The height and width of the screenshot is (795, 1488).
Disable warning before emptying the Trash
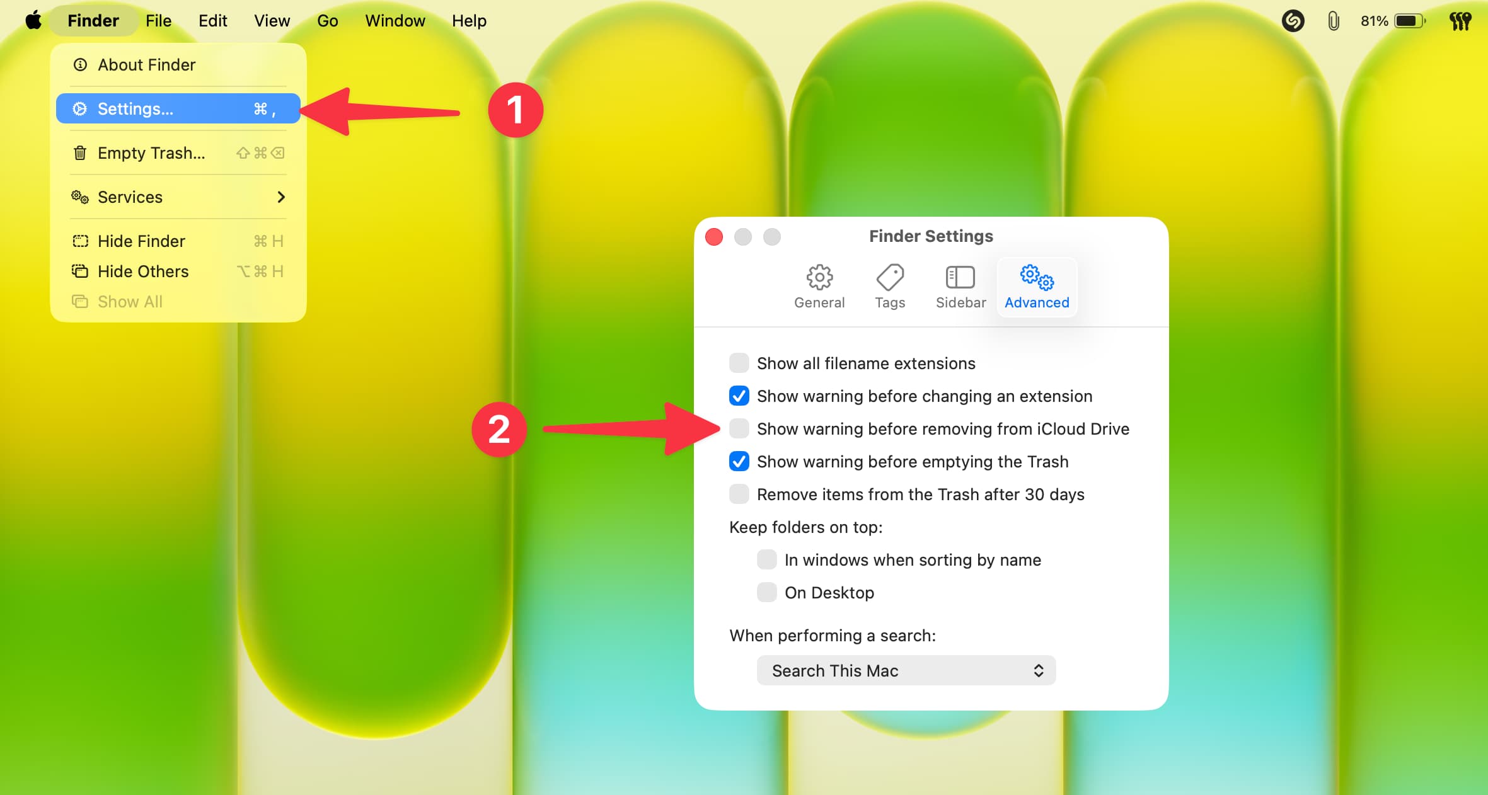pos(739,462)
